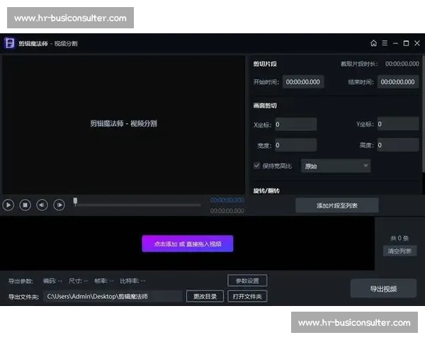The height and width of the screenshot is (340, 425).
Task: Click 打开文件夹 button
Action: pyautogui.click(x=247, y=296)
